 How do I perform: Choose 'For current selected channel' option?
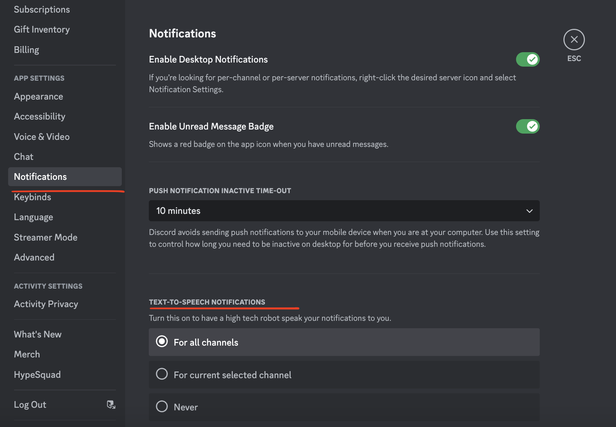point(162,374)
